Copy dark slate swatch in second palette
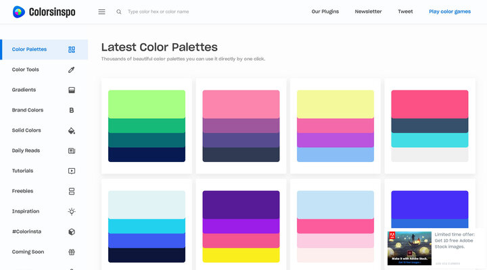The image size is (487, 270). [x=241, y=155]
